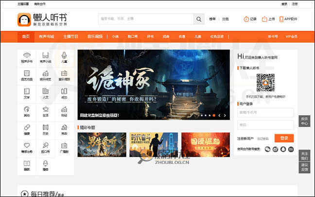315x197 pixels.
Task: Open 历史 scroll category icon
Action: tap(45, 127)
